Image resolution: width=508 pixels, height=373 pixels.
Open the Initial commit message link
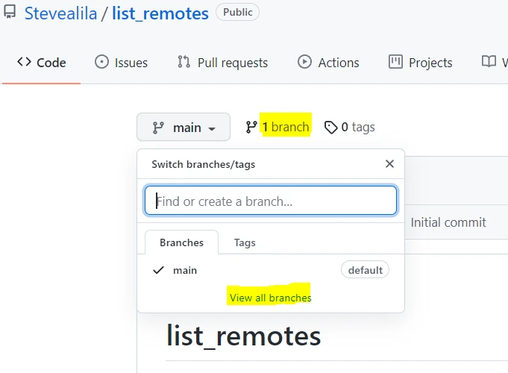[448, 222]
